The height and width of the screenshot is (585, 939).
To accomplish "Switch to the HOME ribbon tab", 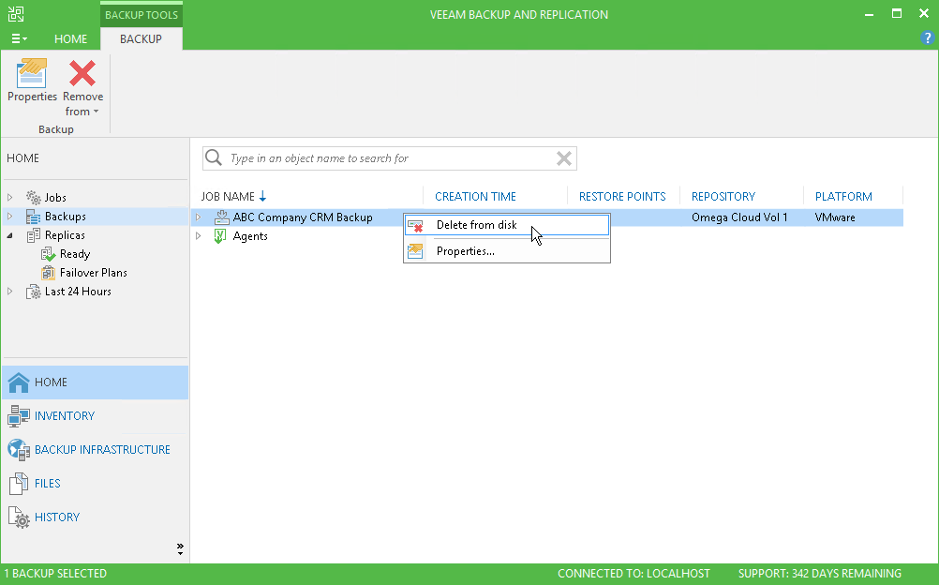I will (70, 39).
